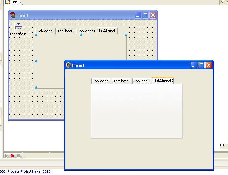Click the gray macro stop square button
Image resolution: width=228 pixels, height=175 pixels.
click(x=18, y=155)
